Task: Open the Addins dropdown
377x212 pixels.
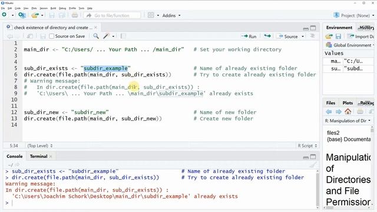Action: 171,15
